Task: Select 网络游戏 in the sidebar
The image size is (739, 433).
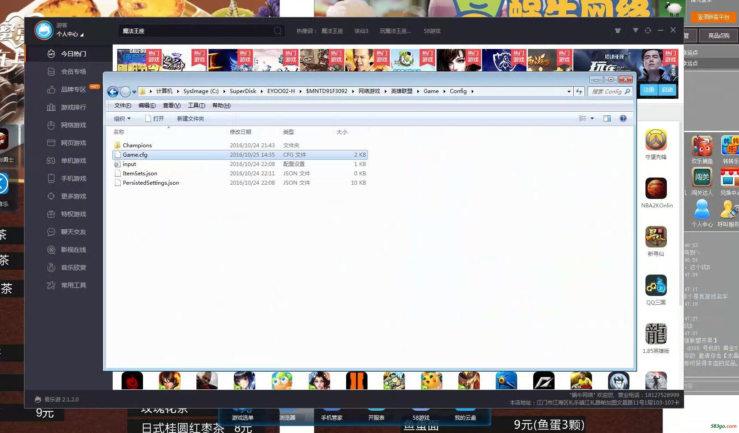Action: coord(69,125)
